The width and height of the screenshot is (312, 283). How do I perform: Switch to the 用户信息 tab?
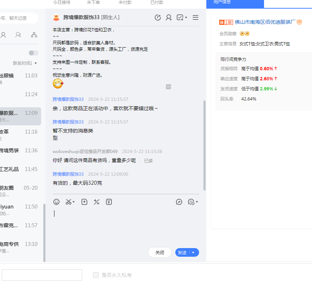pyautogui.click(x=235, y=3)
